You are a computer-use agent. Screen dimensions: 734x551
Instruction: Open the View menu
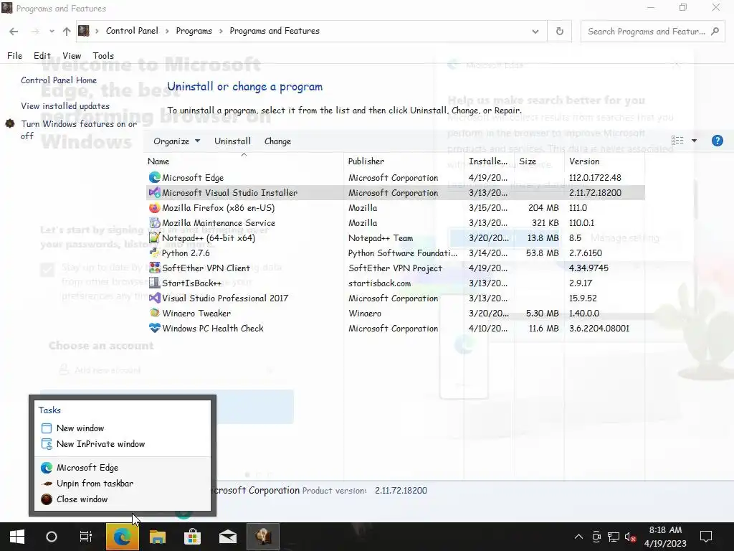(72, 56)
